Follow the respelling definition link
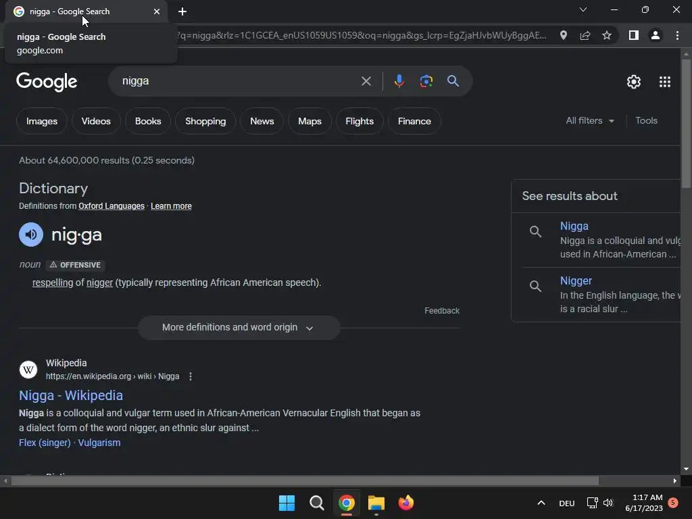 click(x=53, y=282)
